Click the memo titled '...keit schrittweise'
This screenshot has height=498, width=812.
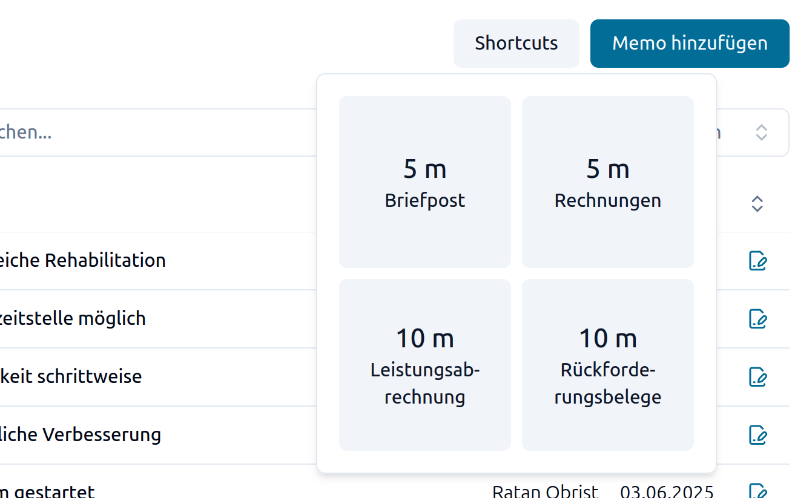70,377
